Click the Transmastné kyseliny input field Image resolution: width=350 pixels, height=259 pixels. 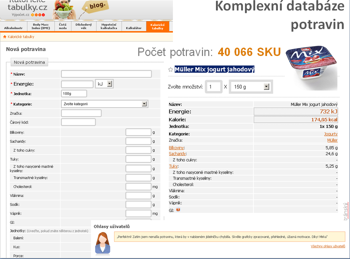tap(138, 178)
